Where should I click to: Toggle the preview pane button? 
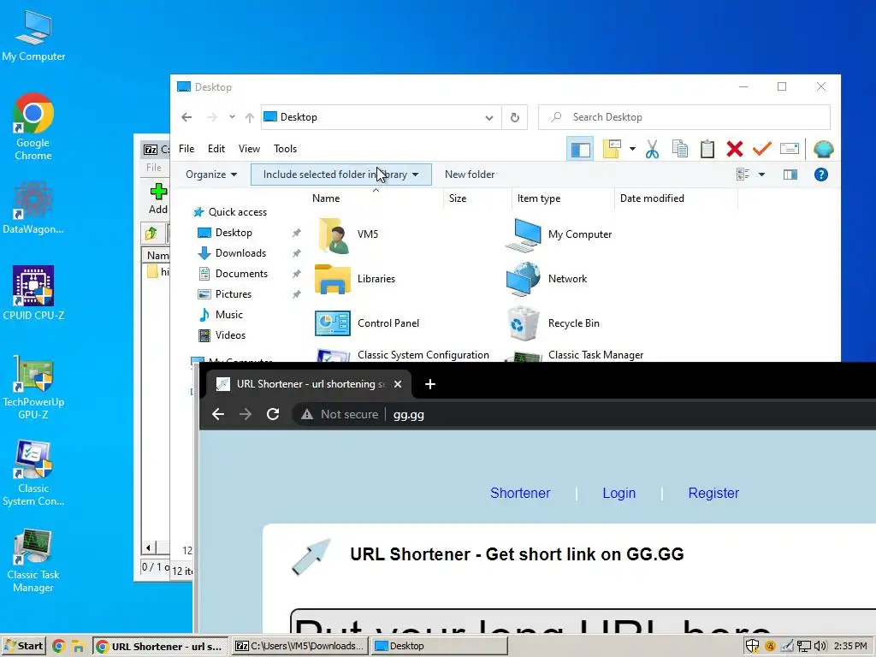(790, 175)
